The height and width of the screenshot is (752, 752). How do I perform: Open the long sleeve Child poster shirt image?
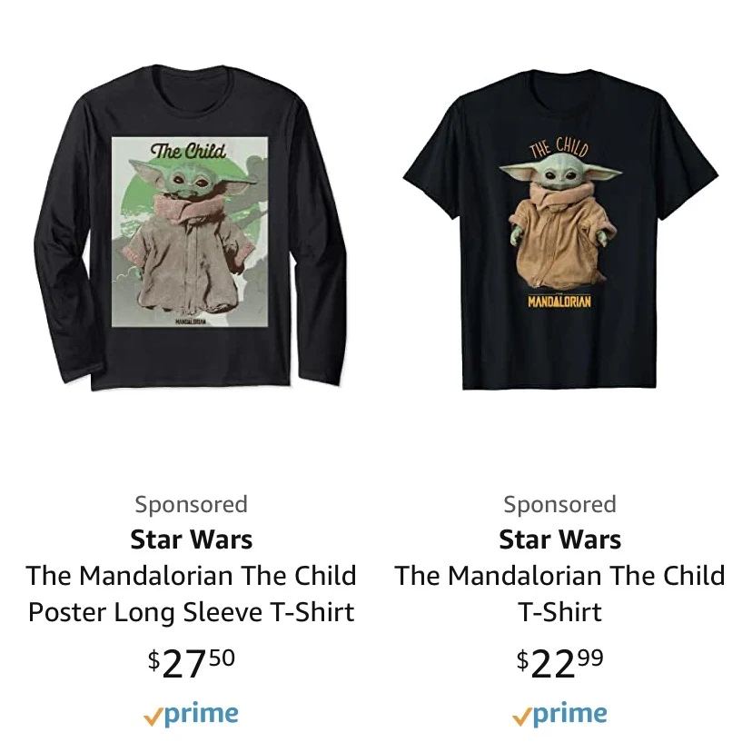tap(191, 227)
